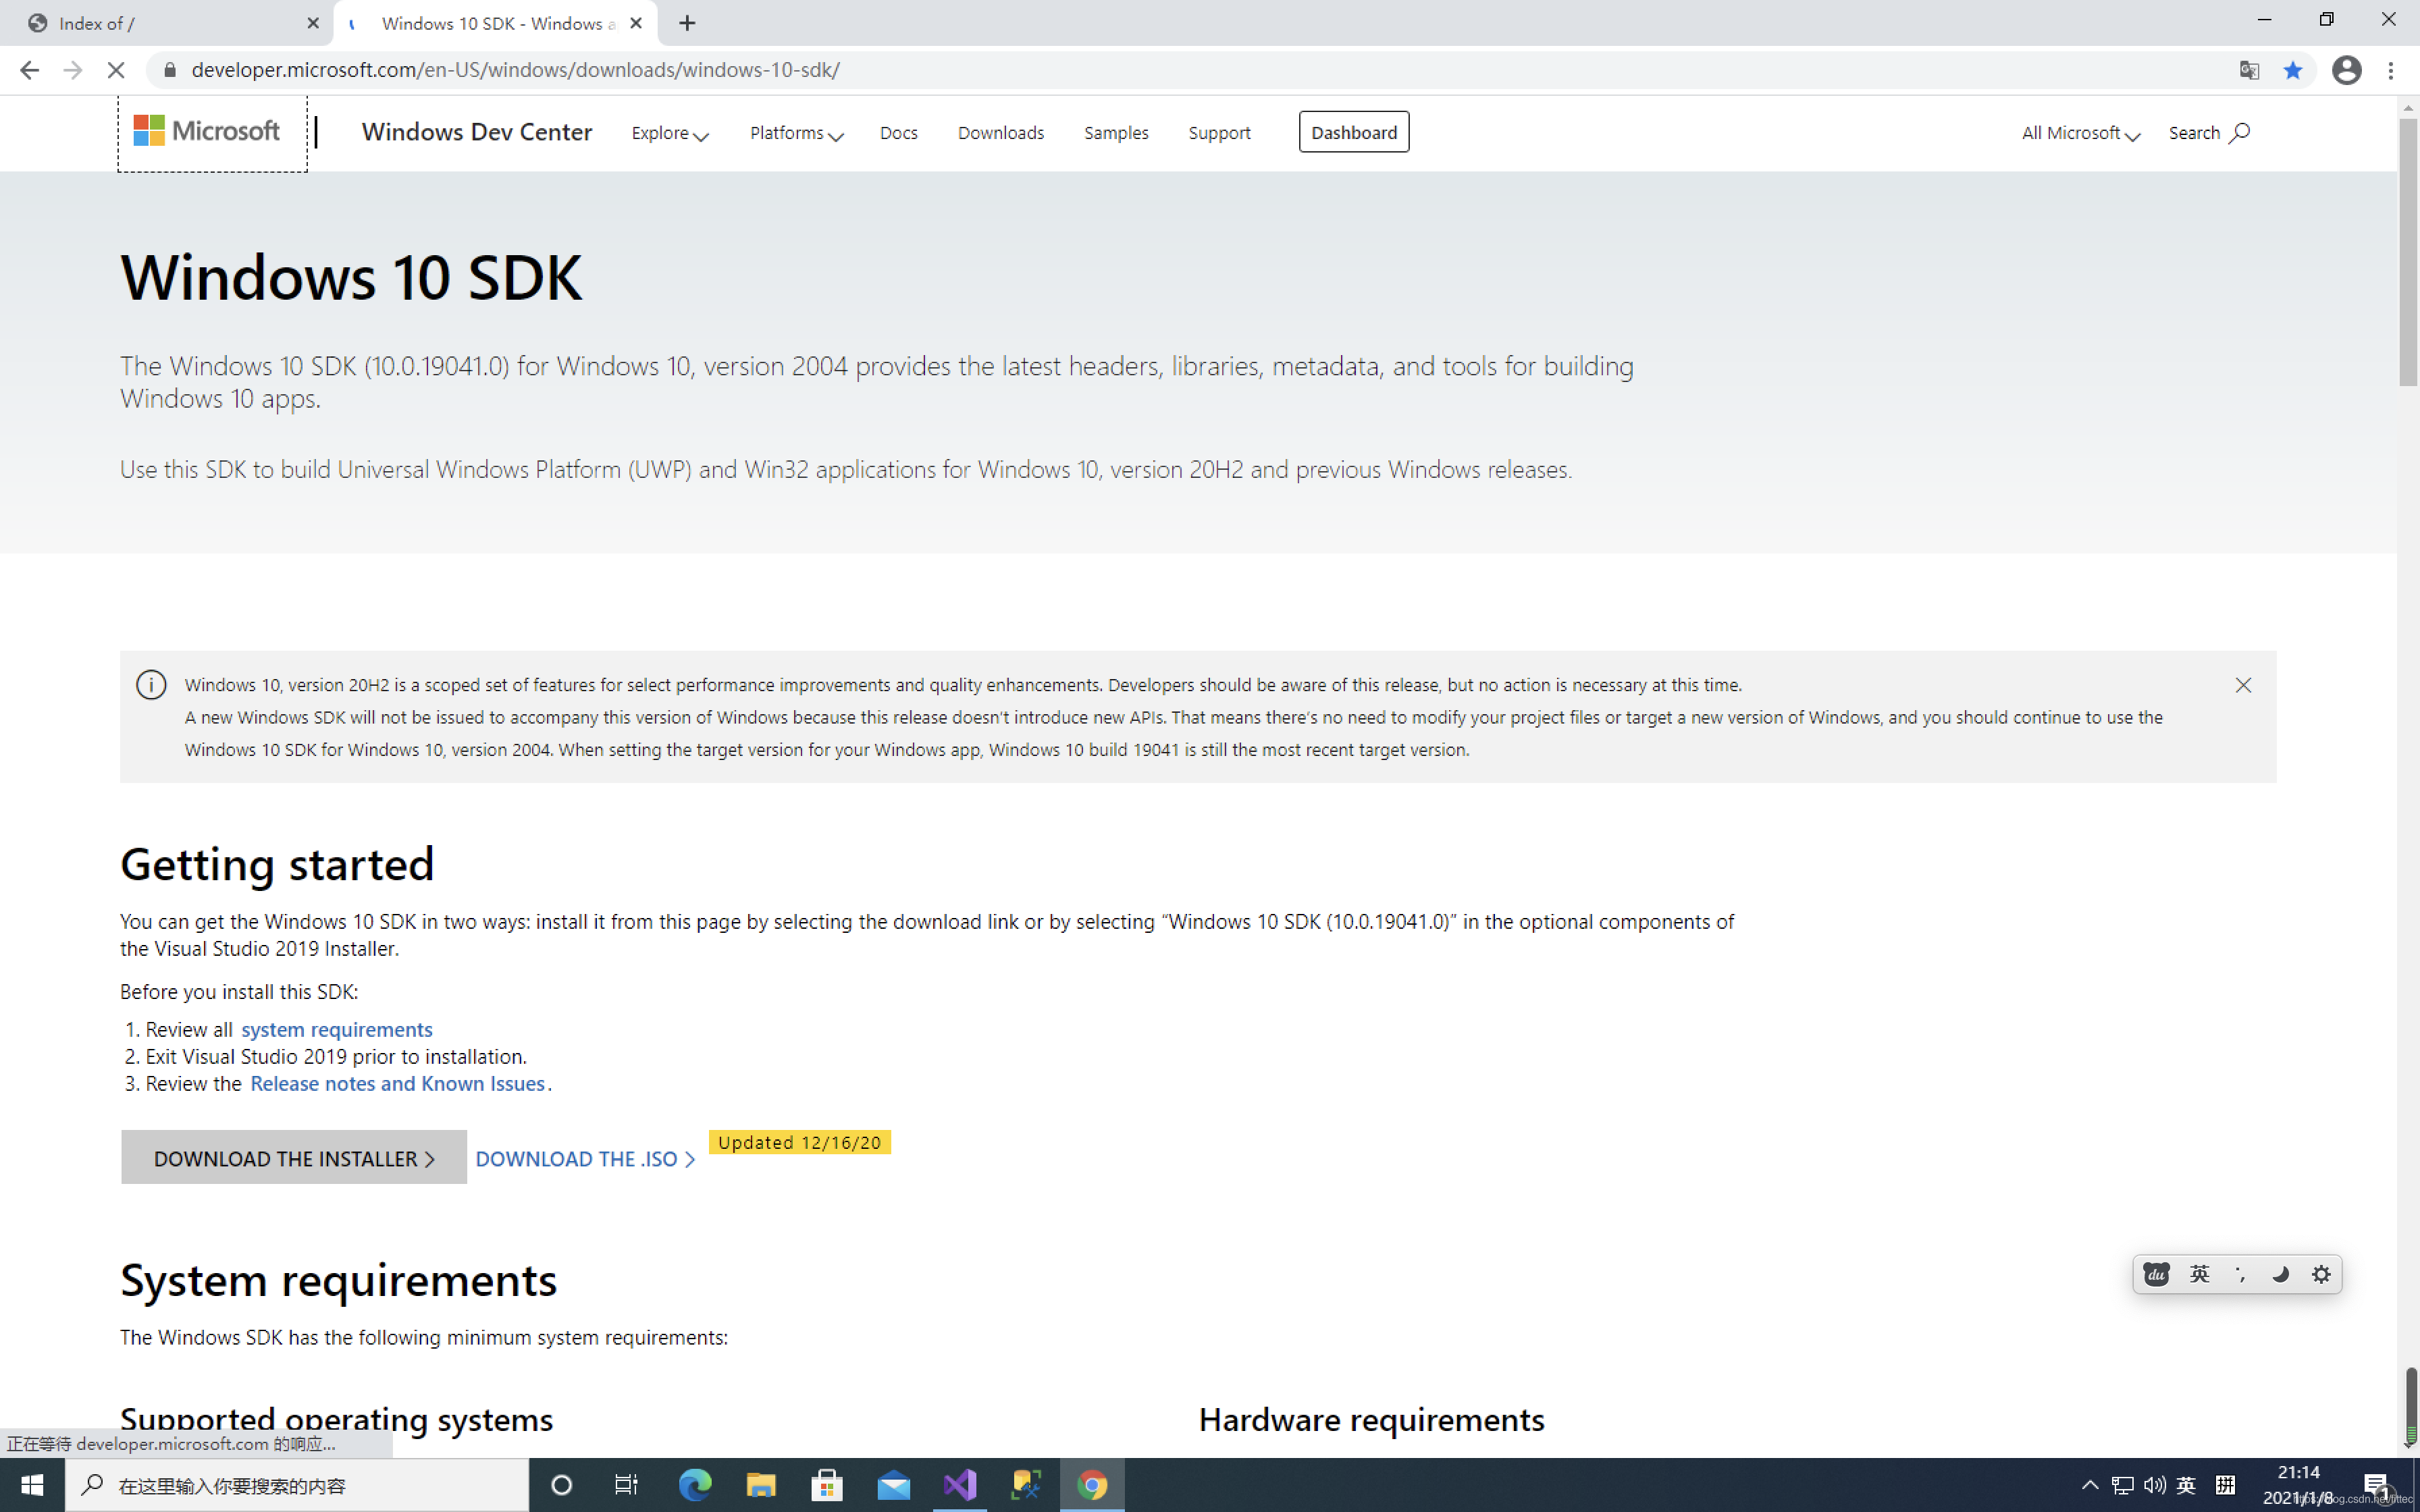Image resolution: width=2420 pixels, height=1512 pixels.
Task: Click the bookmark star icon
Action: 2292,70
